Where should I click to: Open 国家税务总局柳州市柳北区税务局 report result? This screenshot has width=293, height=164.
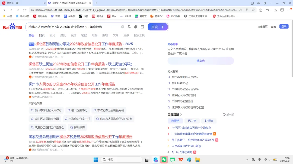pos(81,137)
